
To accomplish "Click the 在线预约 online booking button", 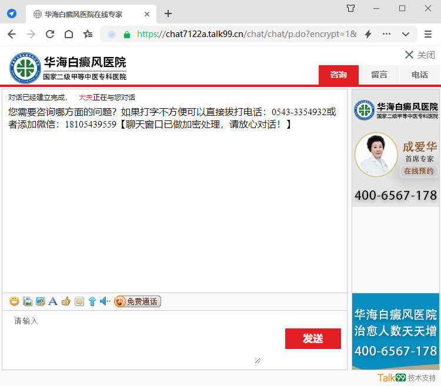I will pyautogui.click(x=419, y=171).
